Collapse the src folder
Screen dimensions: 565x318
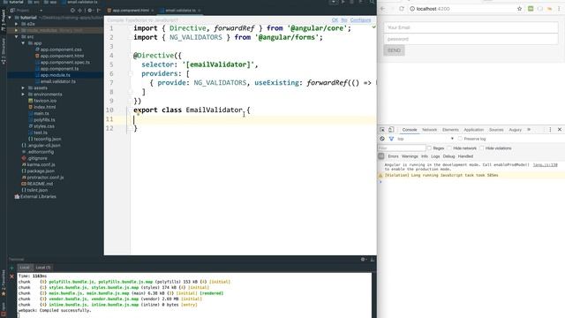coord(16,37)
